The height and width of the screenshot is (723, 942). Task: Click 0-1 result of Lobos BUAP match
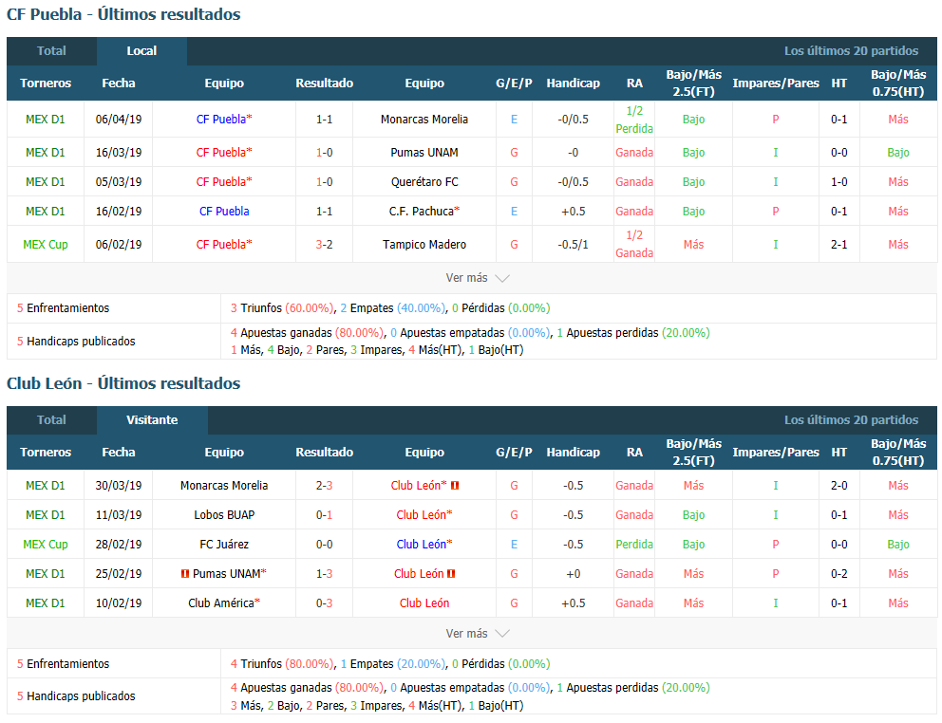point(325,515)
